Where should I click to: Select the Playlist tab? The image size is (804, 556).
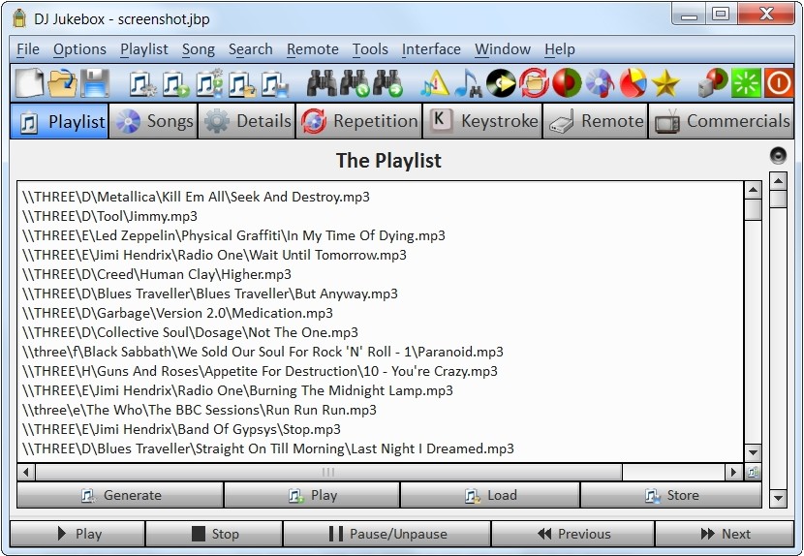pos(59,121)
